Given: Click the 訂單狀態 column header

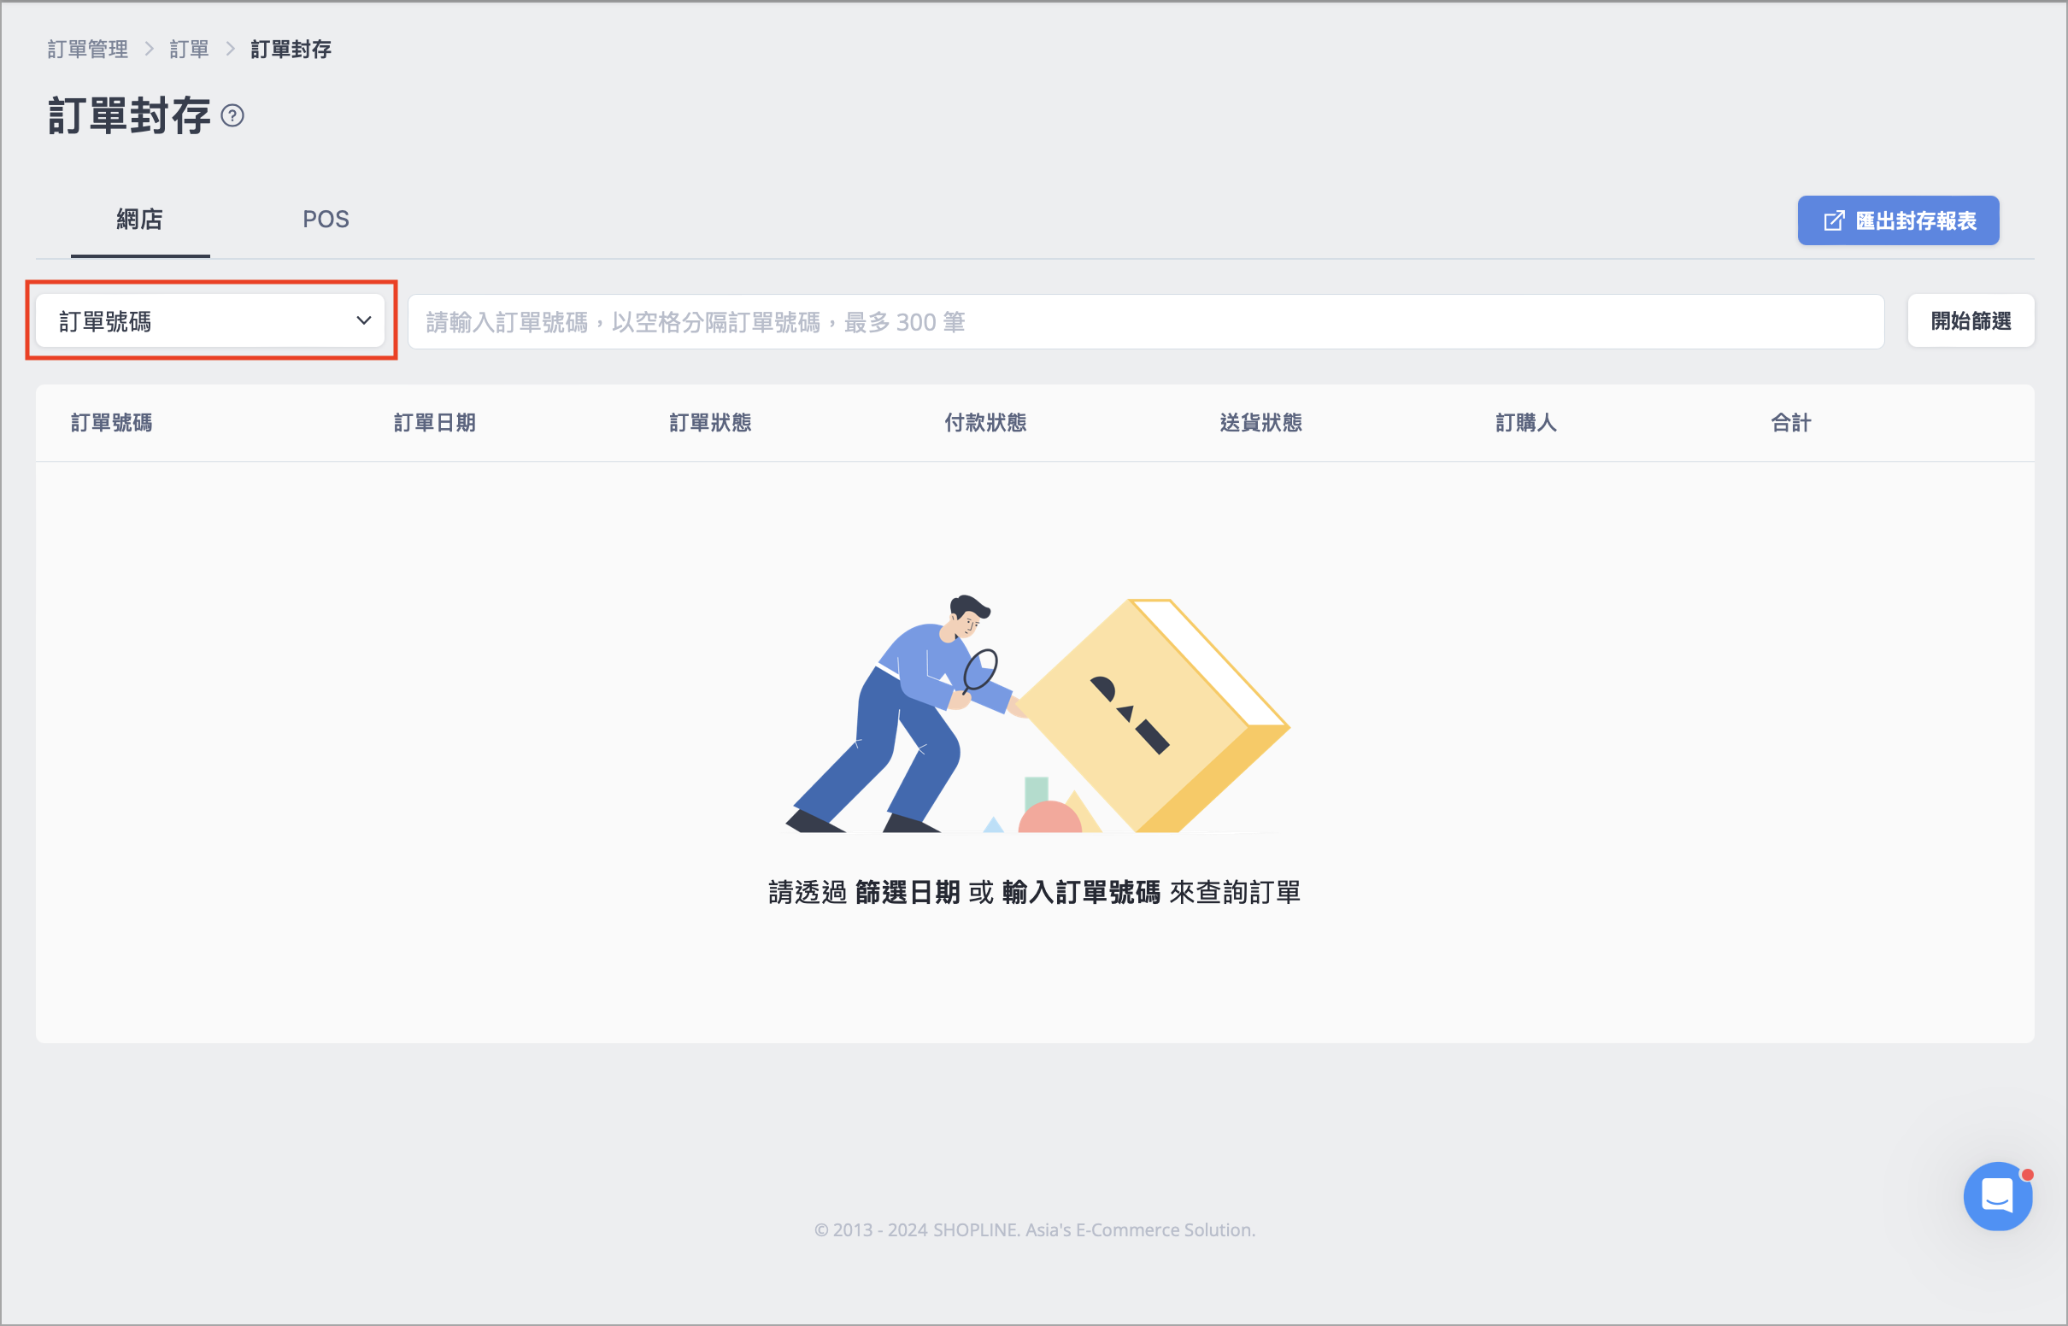Looking at the screenshot, I should pyautogui.click(x=710, y=423).
